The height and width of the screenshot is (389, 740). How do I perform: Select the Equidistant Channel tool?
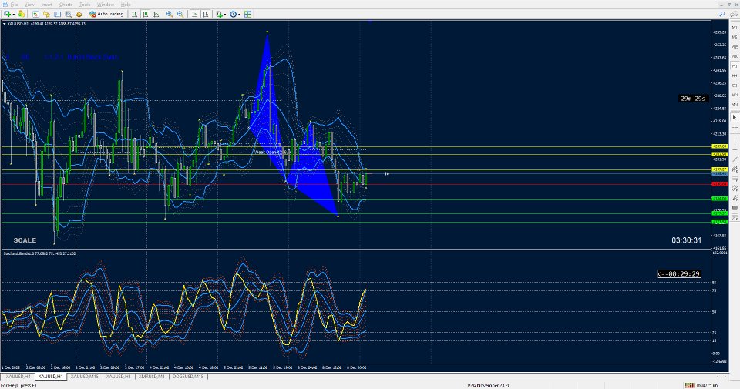point(735,169)
